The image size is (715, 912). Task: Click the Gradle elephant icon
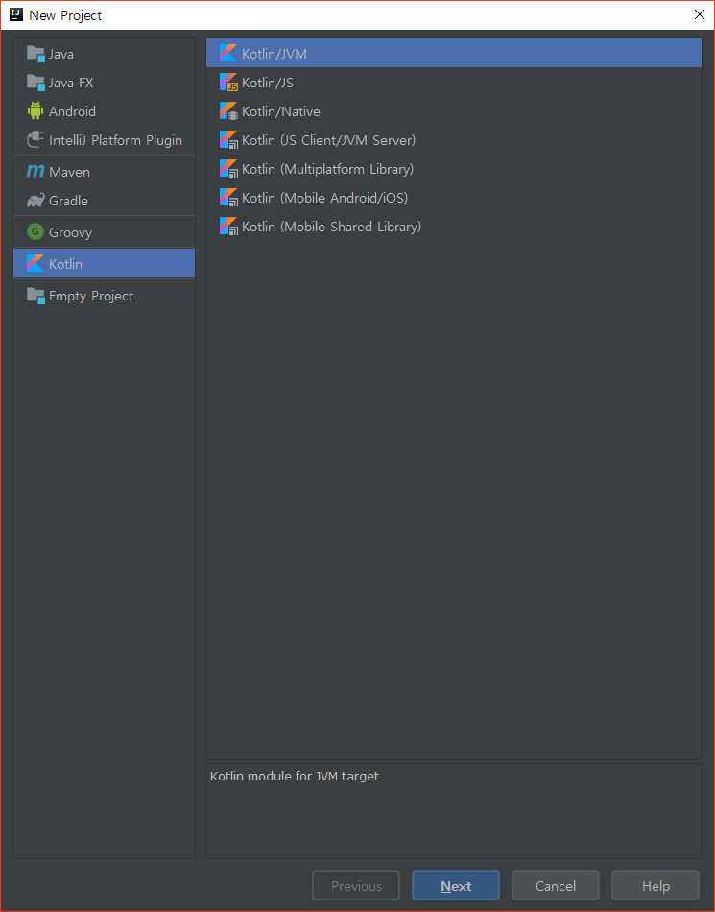[36, 201]
